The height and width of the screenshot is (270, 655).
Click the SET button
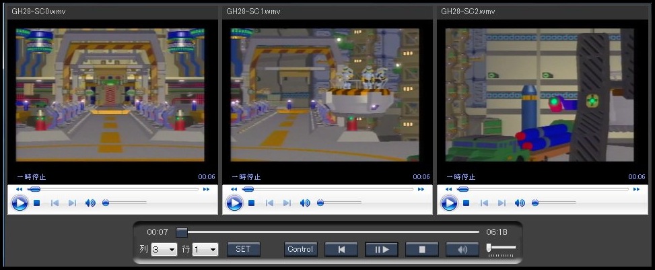click(x=244, y=249)
